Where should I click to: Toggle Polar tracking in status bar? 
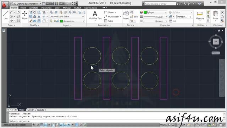click(50, 125)
